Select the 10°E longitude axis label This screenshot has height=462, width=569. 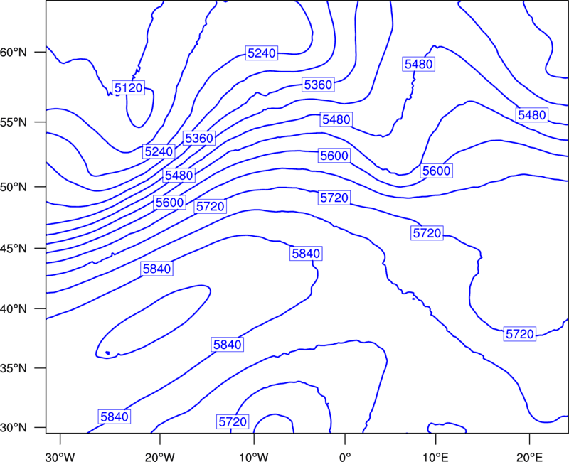435,457
